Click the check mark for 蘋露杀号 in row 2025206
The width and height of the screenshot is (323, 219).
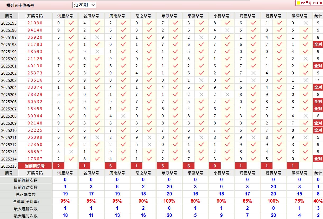tap(279, 102)
